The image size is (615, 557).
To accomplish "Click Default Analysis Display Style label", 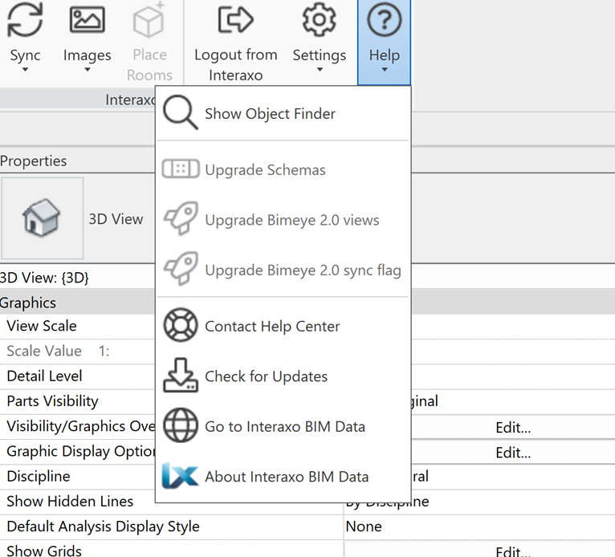I will tap(103, 527).
